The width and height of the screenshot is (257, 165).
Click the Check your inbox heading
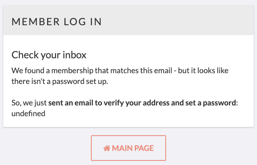tap(49, 55)
